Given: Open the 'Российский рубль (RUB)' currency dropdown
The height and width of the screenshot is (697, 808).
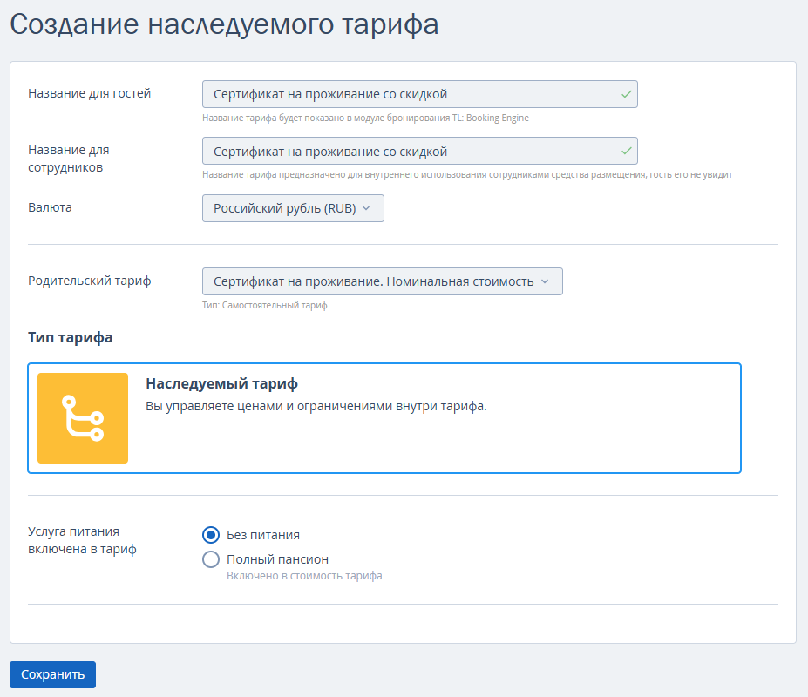Looking at the screenshot, I should pos(293,208).
